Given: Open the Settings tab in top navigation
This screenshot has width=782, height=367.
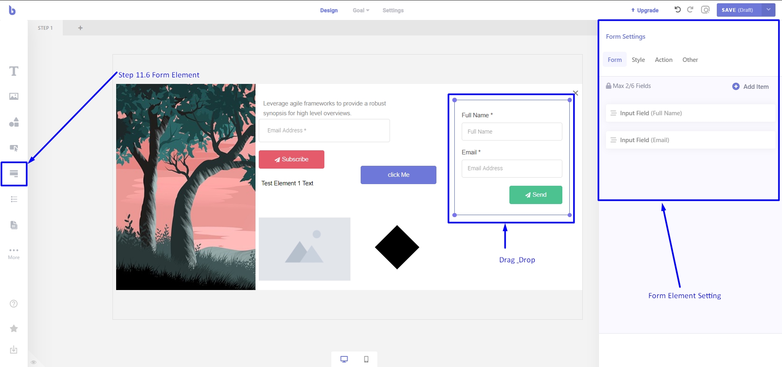Looking at the screenshot, I should click(x=393, y=10).
